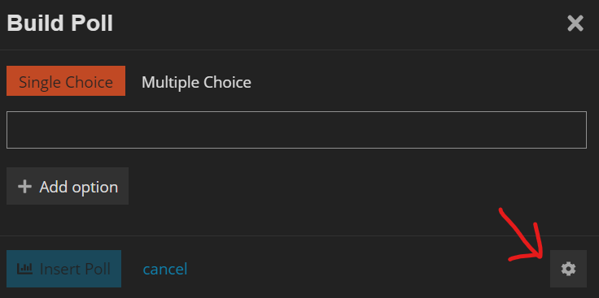Dismiss the modal using the X icon

[x=575, y=24]
